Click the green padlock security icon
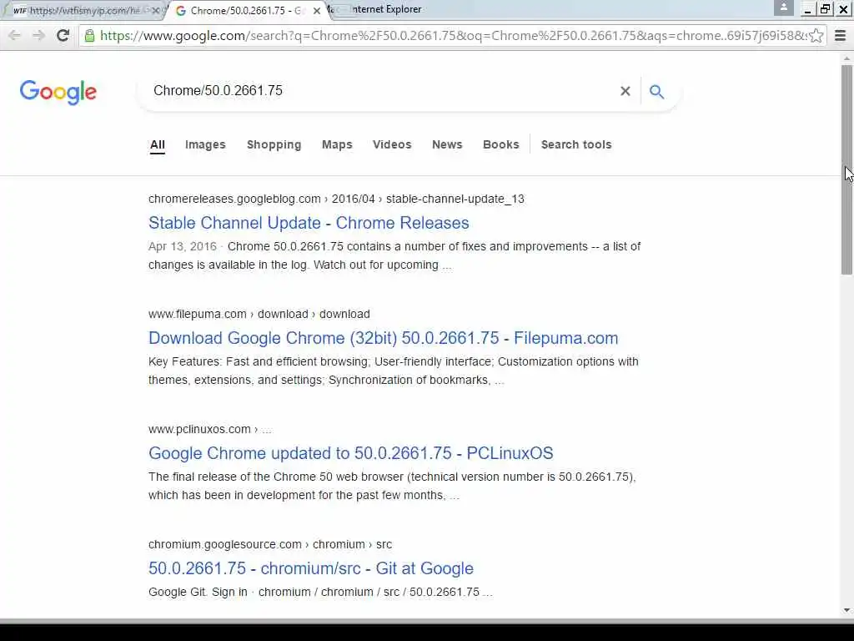The height and width of the screenshot is (641, 854). pos(89,35)
